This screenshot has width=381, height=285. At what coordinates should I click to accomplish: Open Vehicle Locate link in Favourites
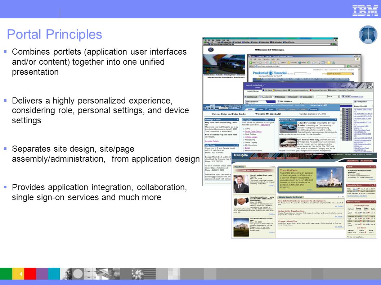(x=251, y=137)
